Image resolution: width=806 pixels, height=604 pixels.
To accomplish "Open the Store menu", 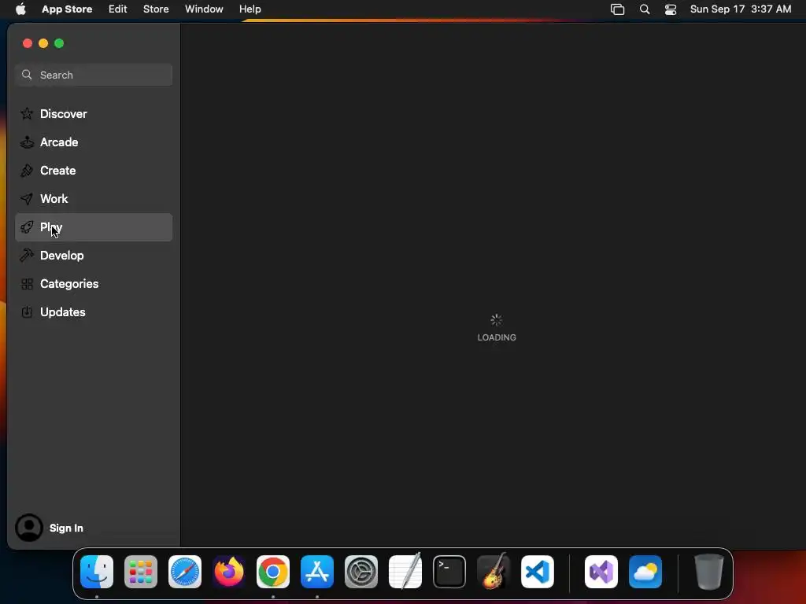I will point(156,9).
